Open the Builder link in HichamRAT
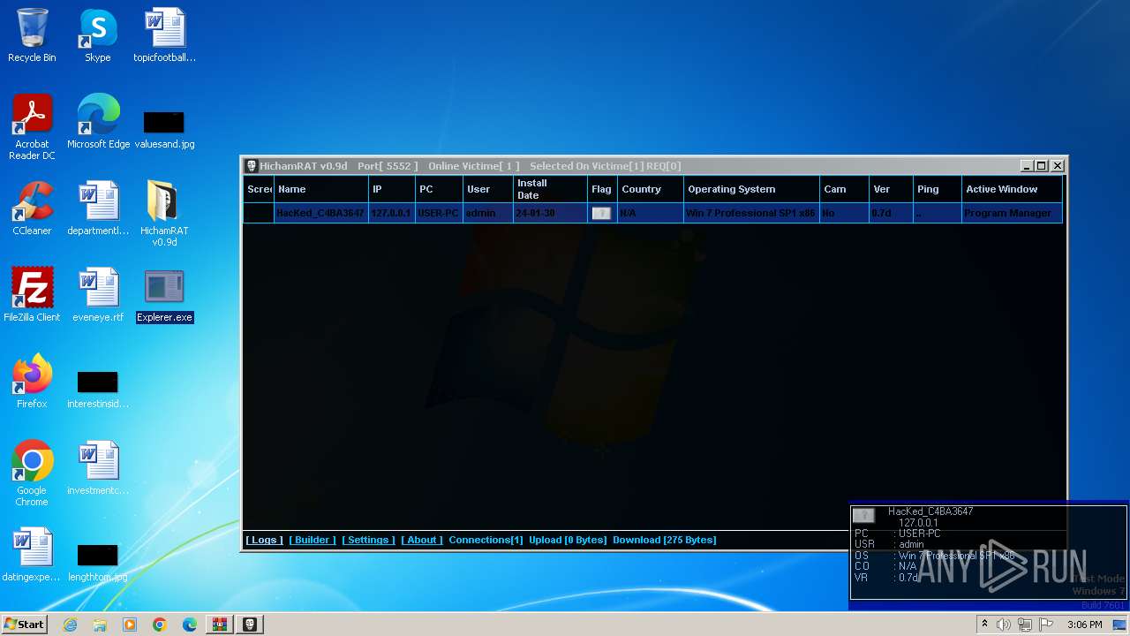The image size is (1130, 636). (x=313, y=540)
